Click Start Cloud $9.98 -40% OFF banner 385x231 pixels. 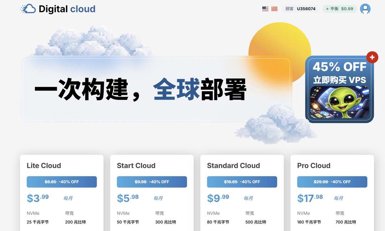[152, 182]
